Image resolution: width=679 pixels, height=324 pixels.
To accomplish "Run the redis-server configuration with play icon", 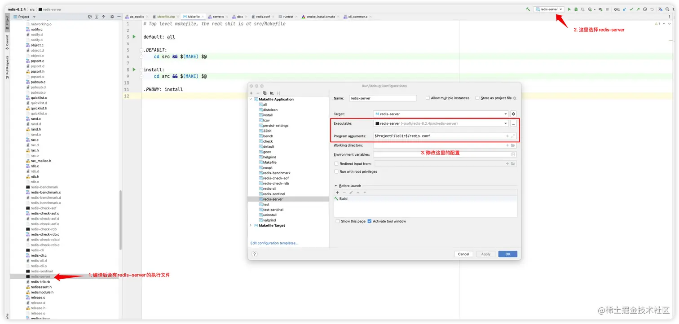I will pos(569,9).
